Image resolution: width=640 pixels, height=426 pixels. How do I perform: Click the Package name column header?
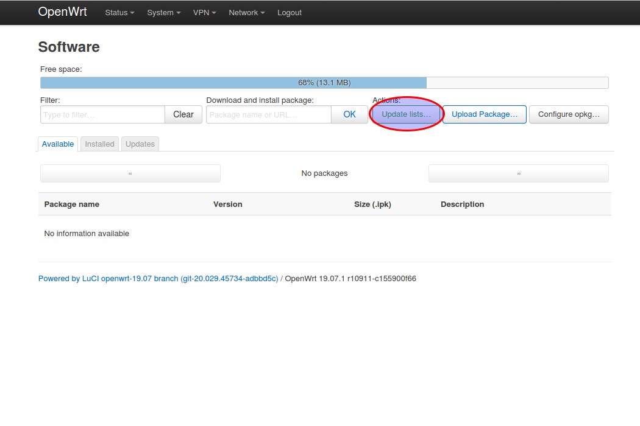coord(72,204)
